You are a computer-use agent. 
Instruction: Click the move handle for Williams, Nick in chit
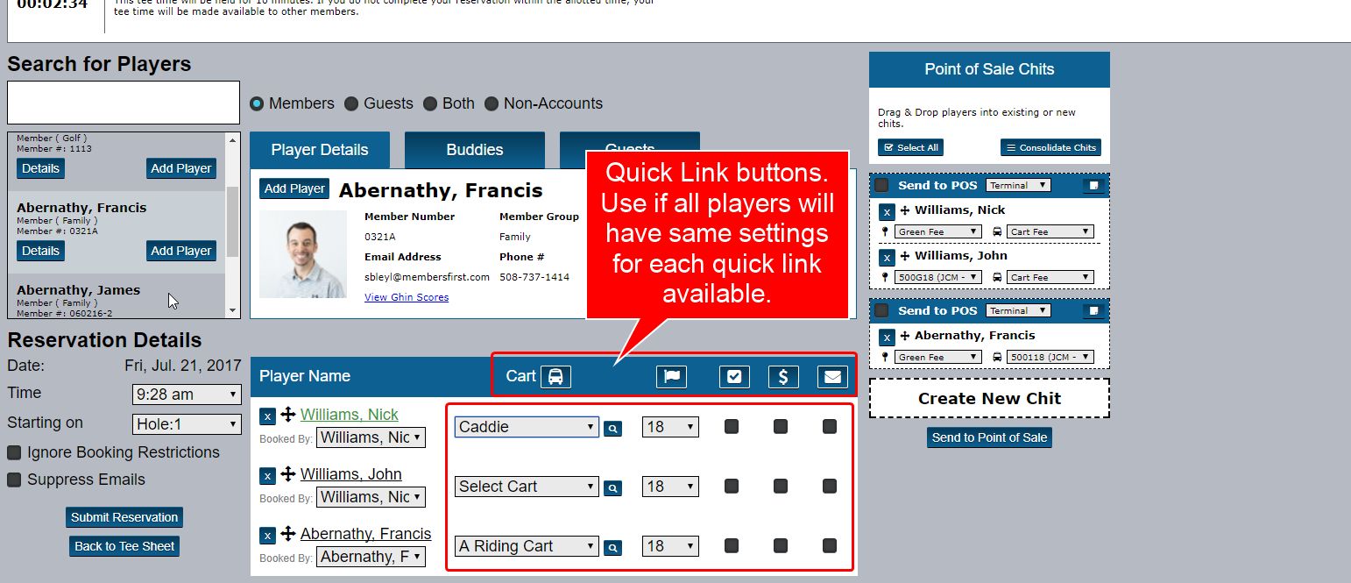coord(905,210)
